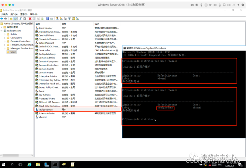Screen dimensions: 246x168
Task: Click the forward arrow in ADUC toolbar
Action: (6, 19)
